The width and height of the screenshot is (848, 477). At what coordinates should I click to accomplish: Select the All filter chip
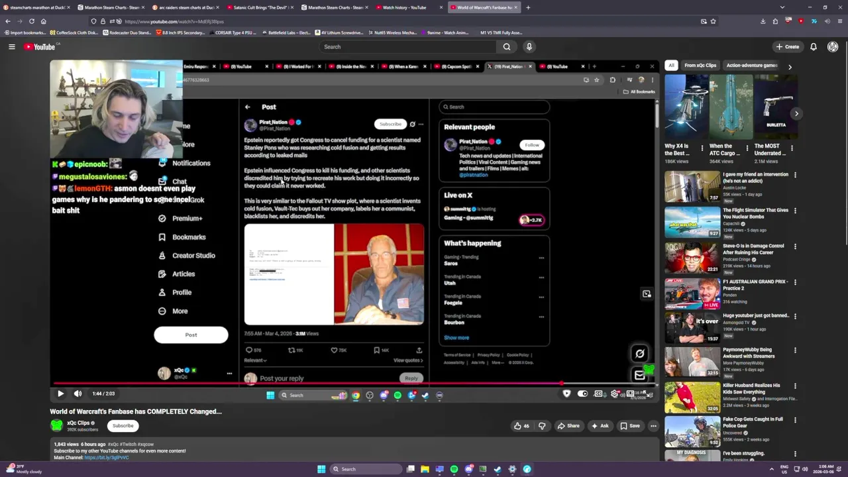point(671,66)
